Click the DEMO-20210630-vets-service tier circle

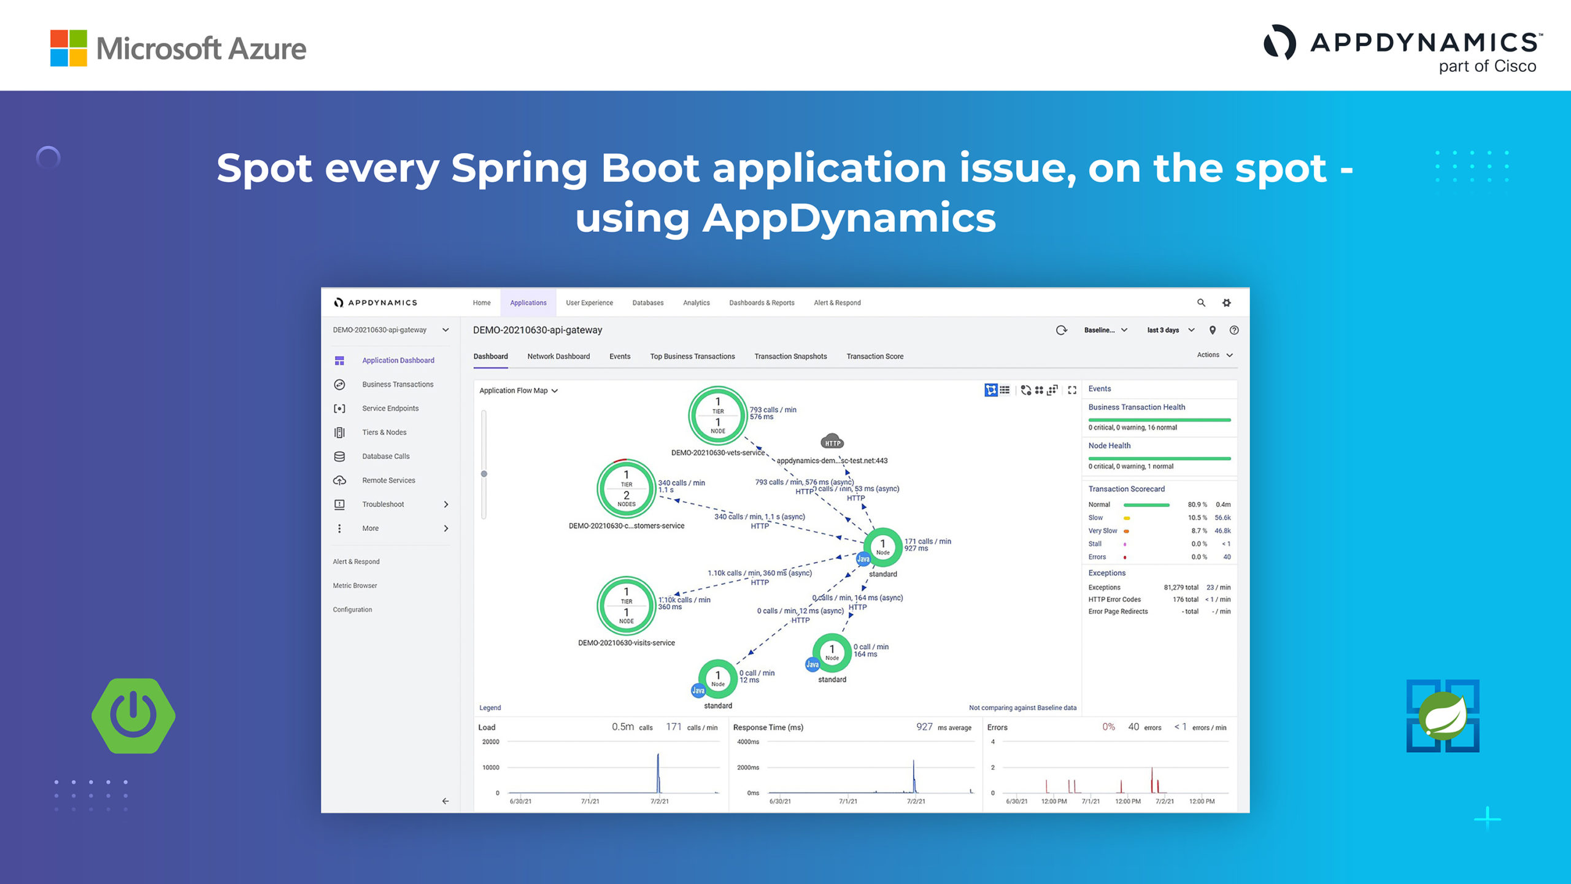[x=718, y=415]
